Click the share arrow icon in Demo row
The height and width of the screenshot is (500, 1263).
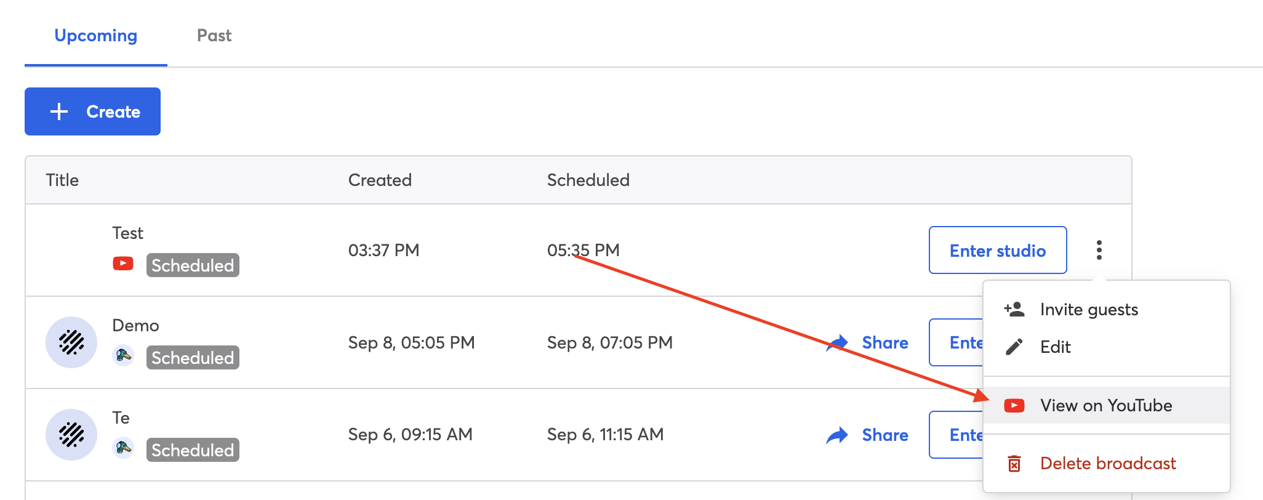(837, 343)
